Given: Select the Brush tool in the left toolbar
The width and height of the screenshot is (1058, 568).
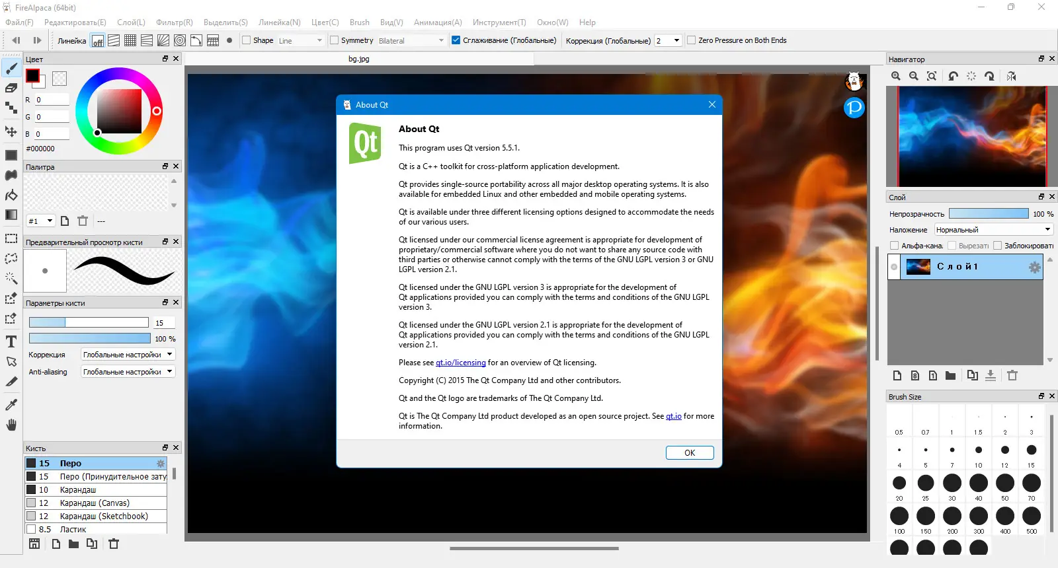Looking at the screenshot, I should 11,68.
